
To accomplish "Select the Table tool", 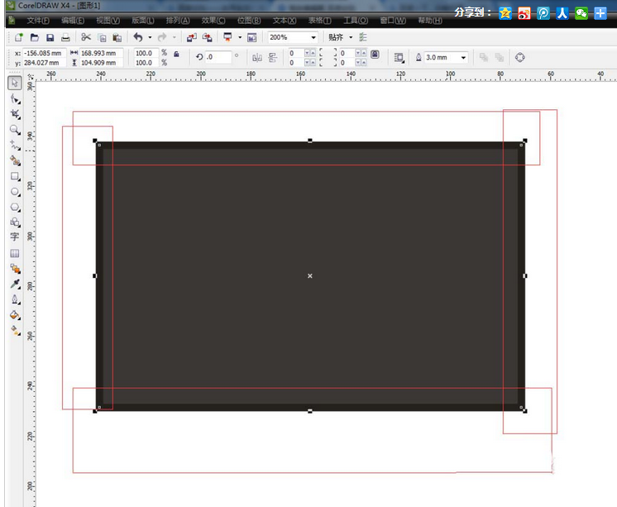I will 15,253.
